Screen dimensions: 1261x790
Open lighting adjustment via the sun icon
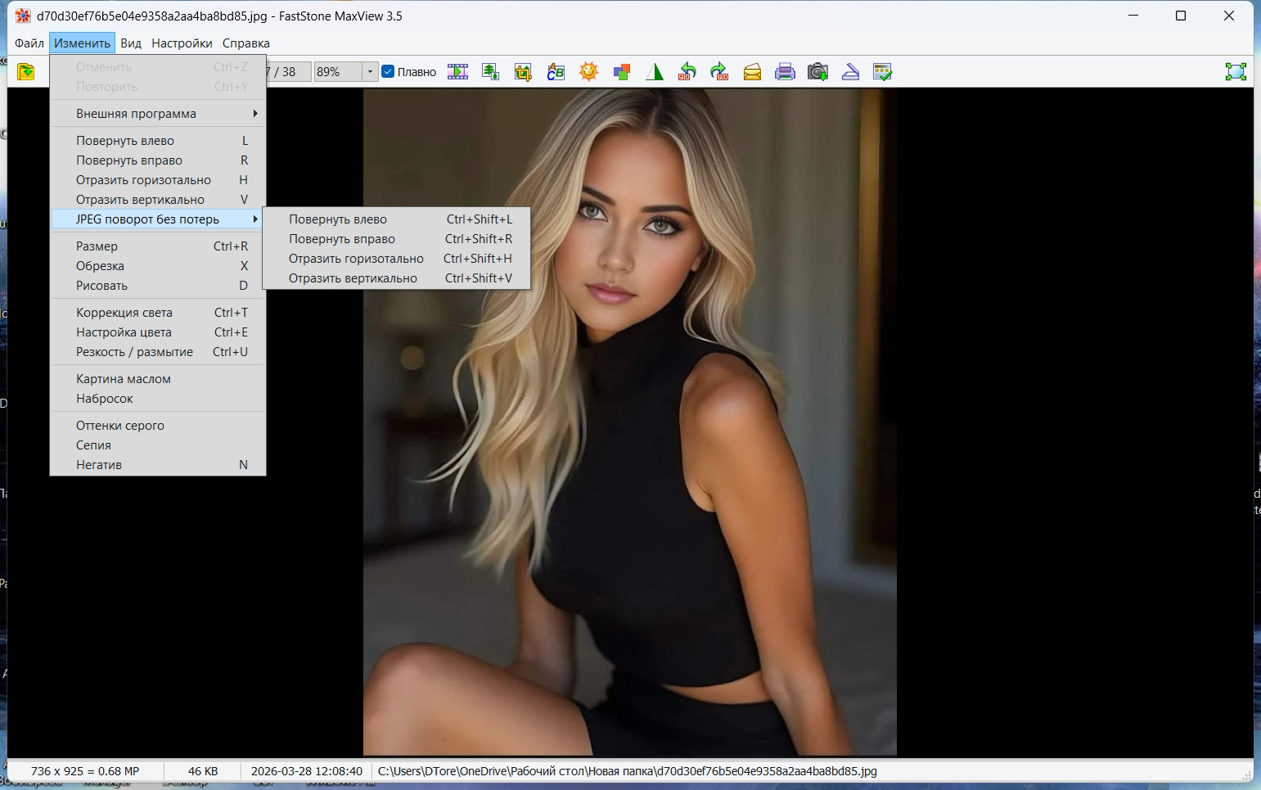(x=588, y=72)
